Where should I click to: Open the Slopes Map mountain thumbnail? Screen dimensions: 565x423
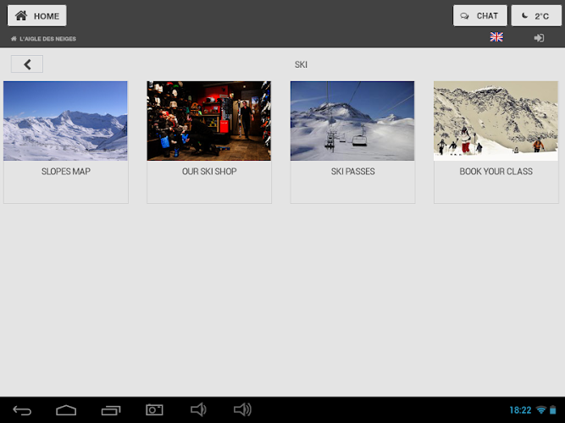pyautogui.click(x=65, y=121)
